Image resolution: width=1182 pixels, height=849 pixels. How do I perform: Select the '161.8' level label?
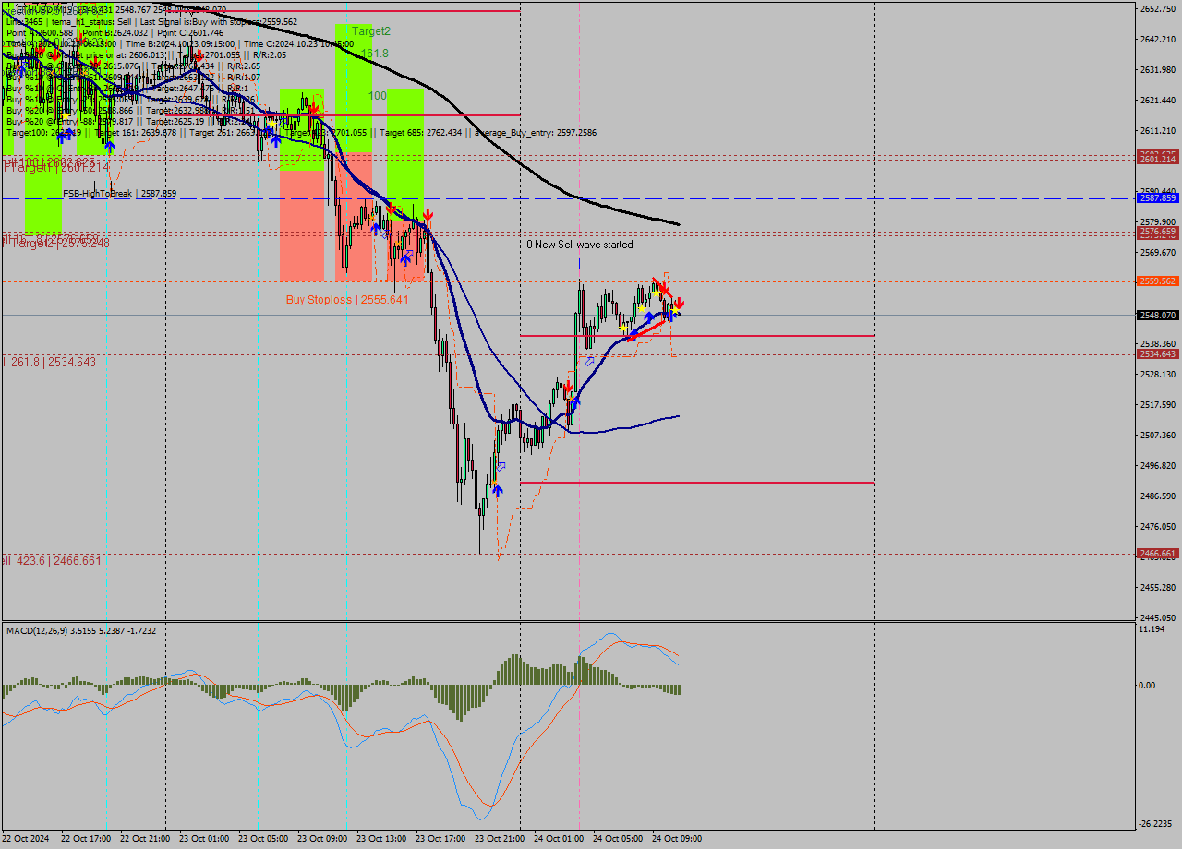click(375, 54)
